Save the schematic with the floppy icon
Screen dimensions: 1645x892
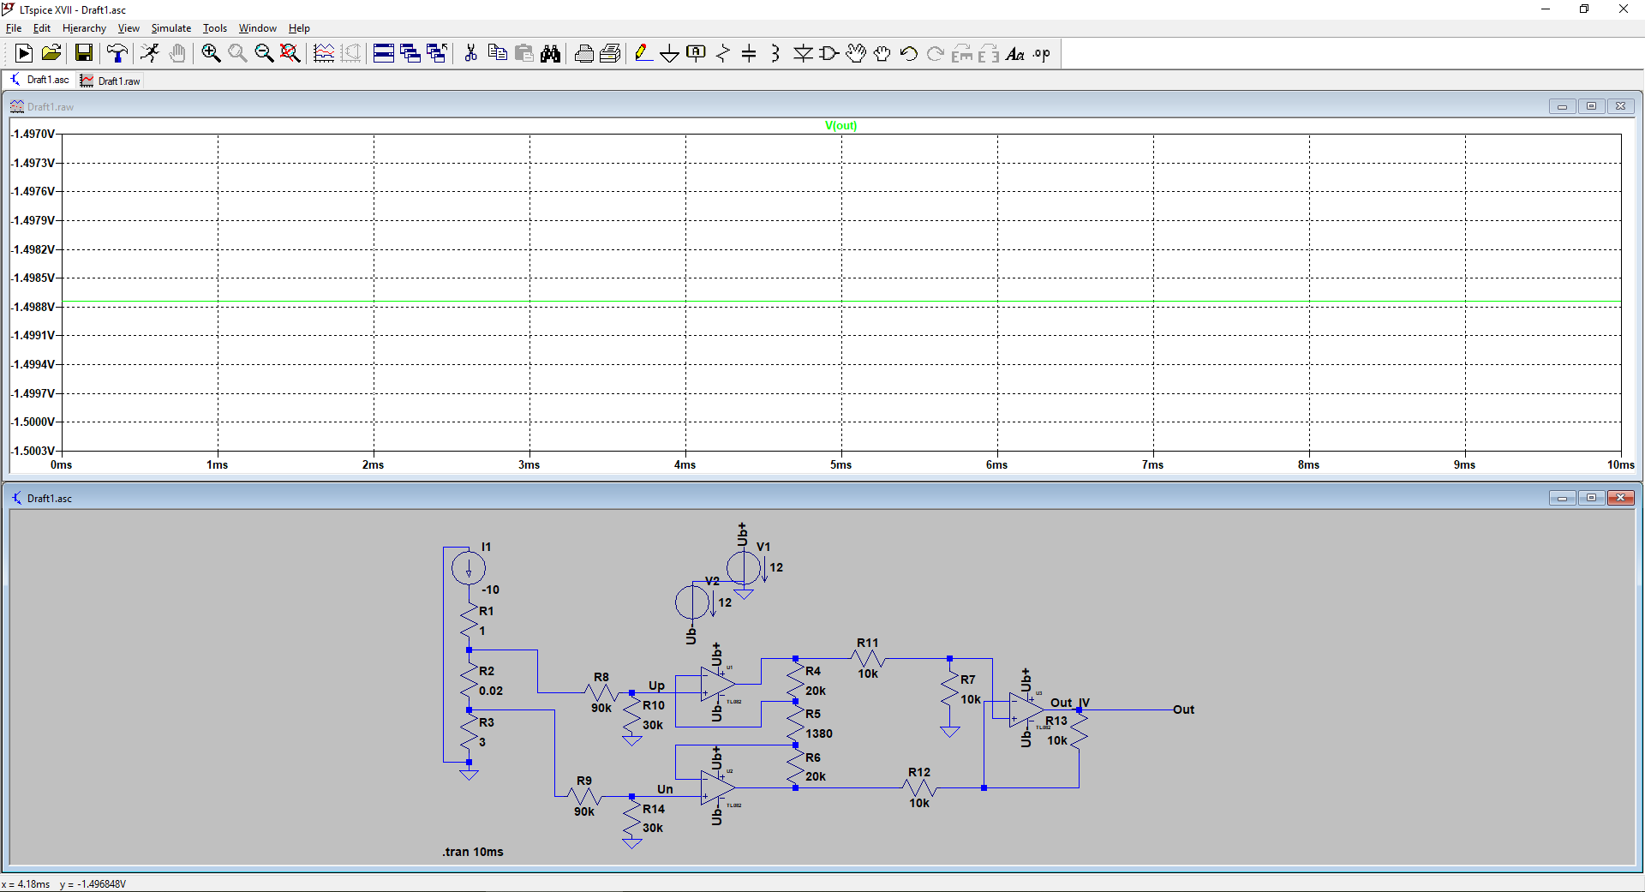coord(83,54)
